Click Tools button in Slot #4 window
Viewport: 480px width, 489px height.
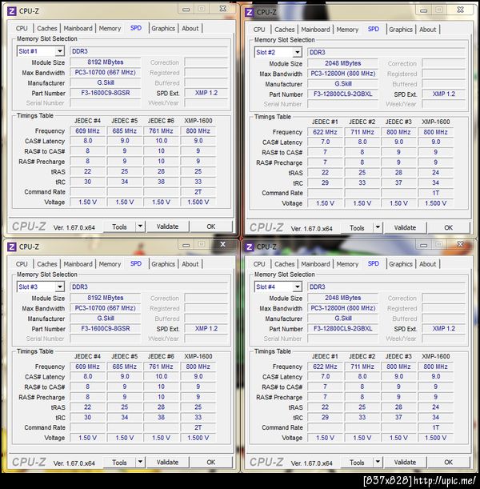(x=357, y=463)
